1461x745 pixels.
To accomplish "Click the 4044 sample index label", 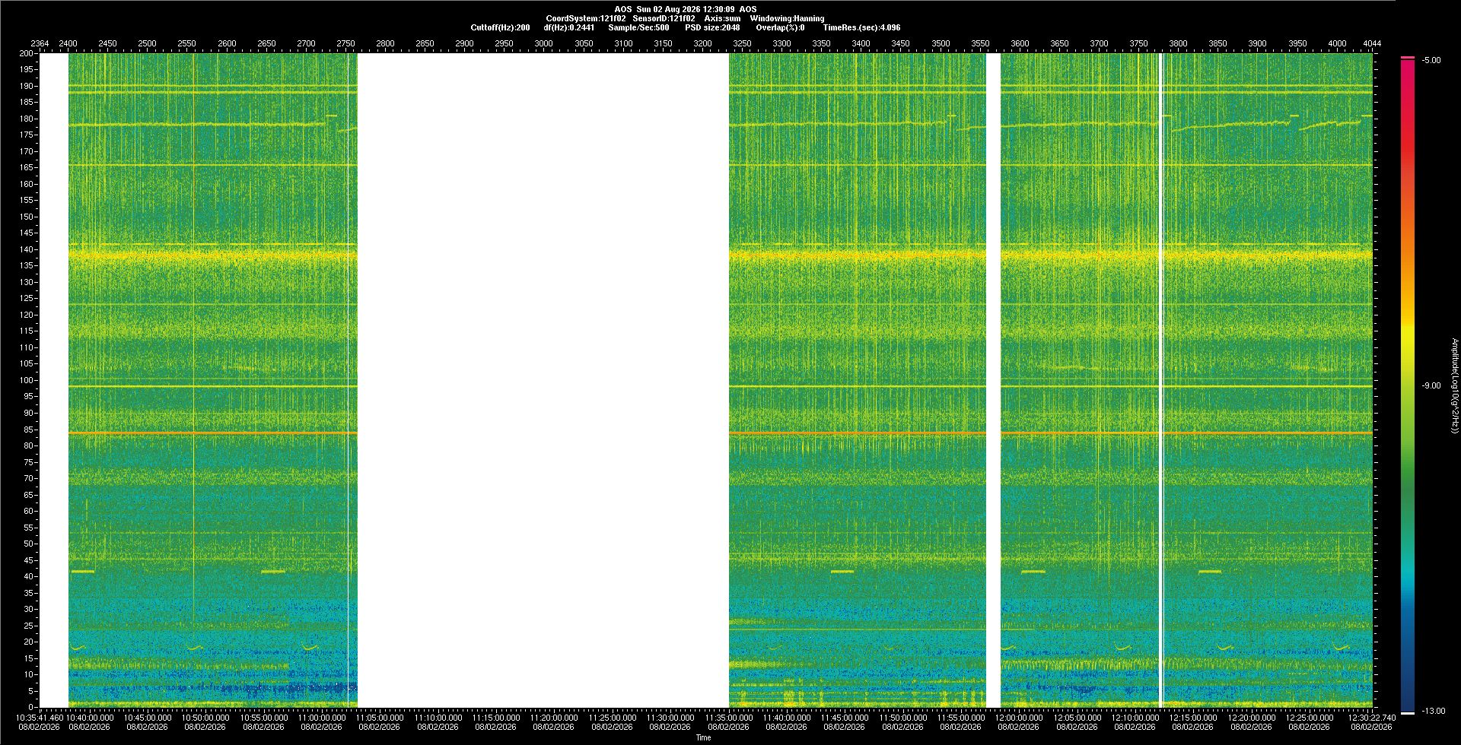I will [x=1372, y=43].
